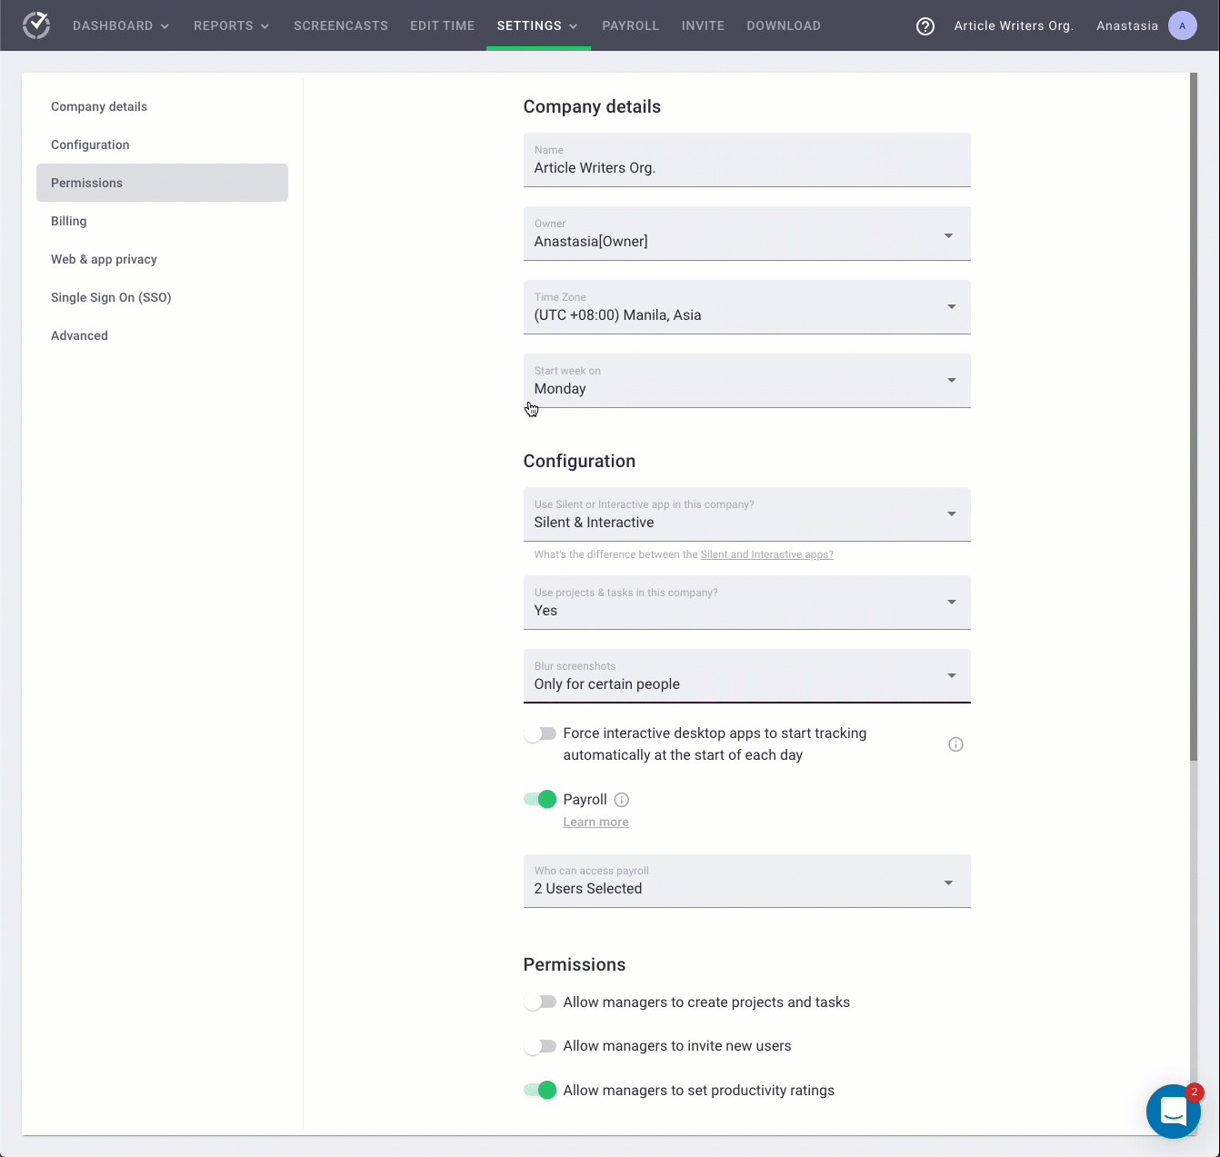1220x1157 pixels.
Task: Open Silent or Interactive app dropdown
Action: (746, 514)
